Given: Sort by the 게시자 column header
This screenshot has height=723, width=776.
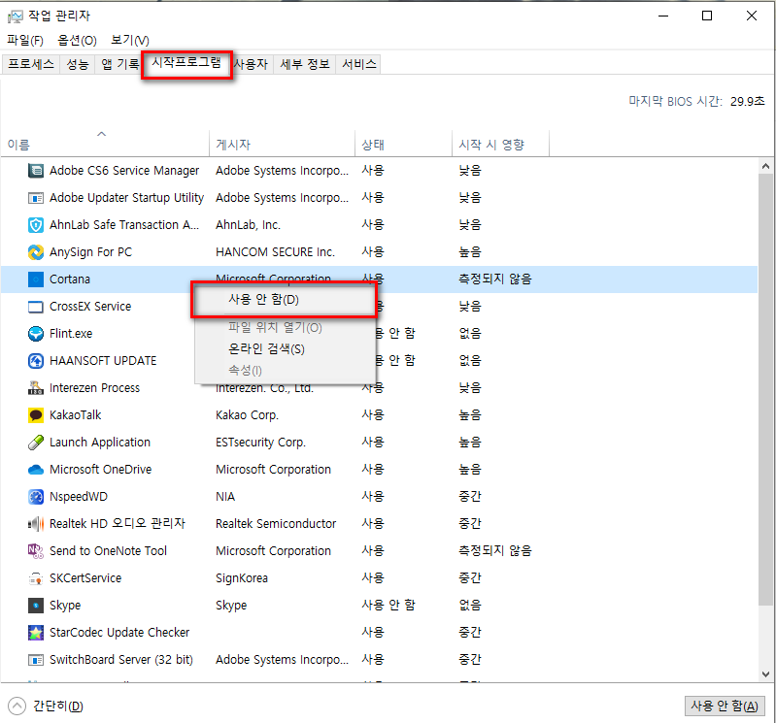Looking at the screenshot, I should pos(282,144).
